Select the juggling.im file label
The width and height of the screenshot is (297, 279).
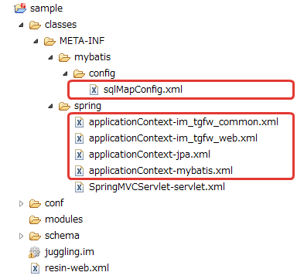click(x=70, y=252)
